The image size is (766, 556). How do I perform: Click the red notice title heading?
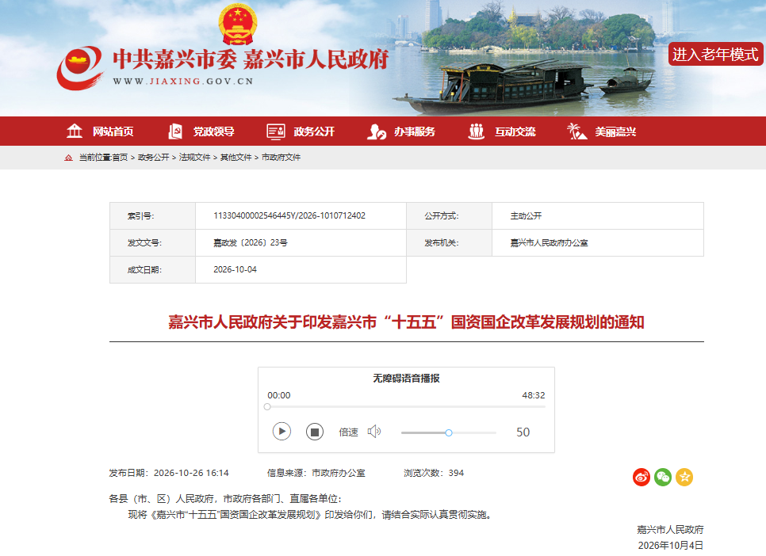pyautogui.click(x=406, y=322)
